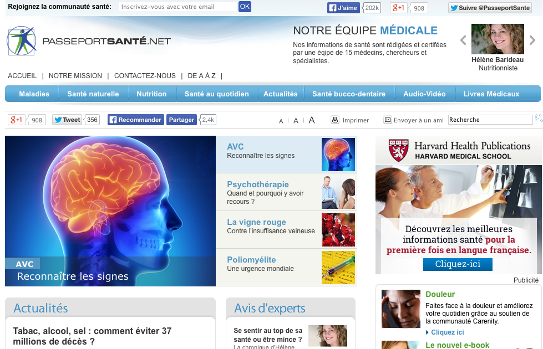Image resolution: width=543 pixels, height=349 pixels.
Task: Open the Poliomyélite article thumbnail
Action: (338, 268)
